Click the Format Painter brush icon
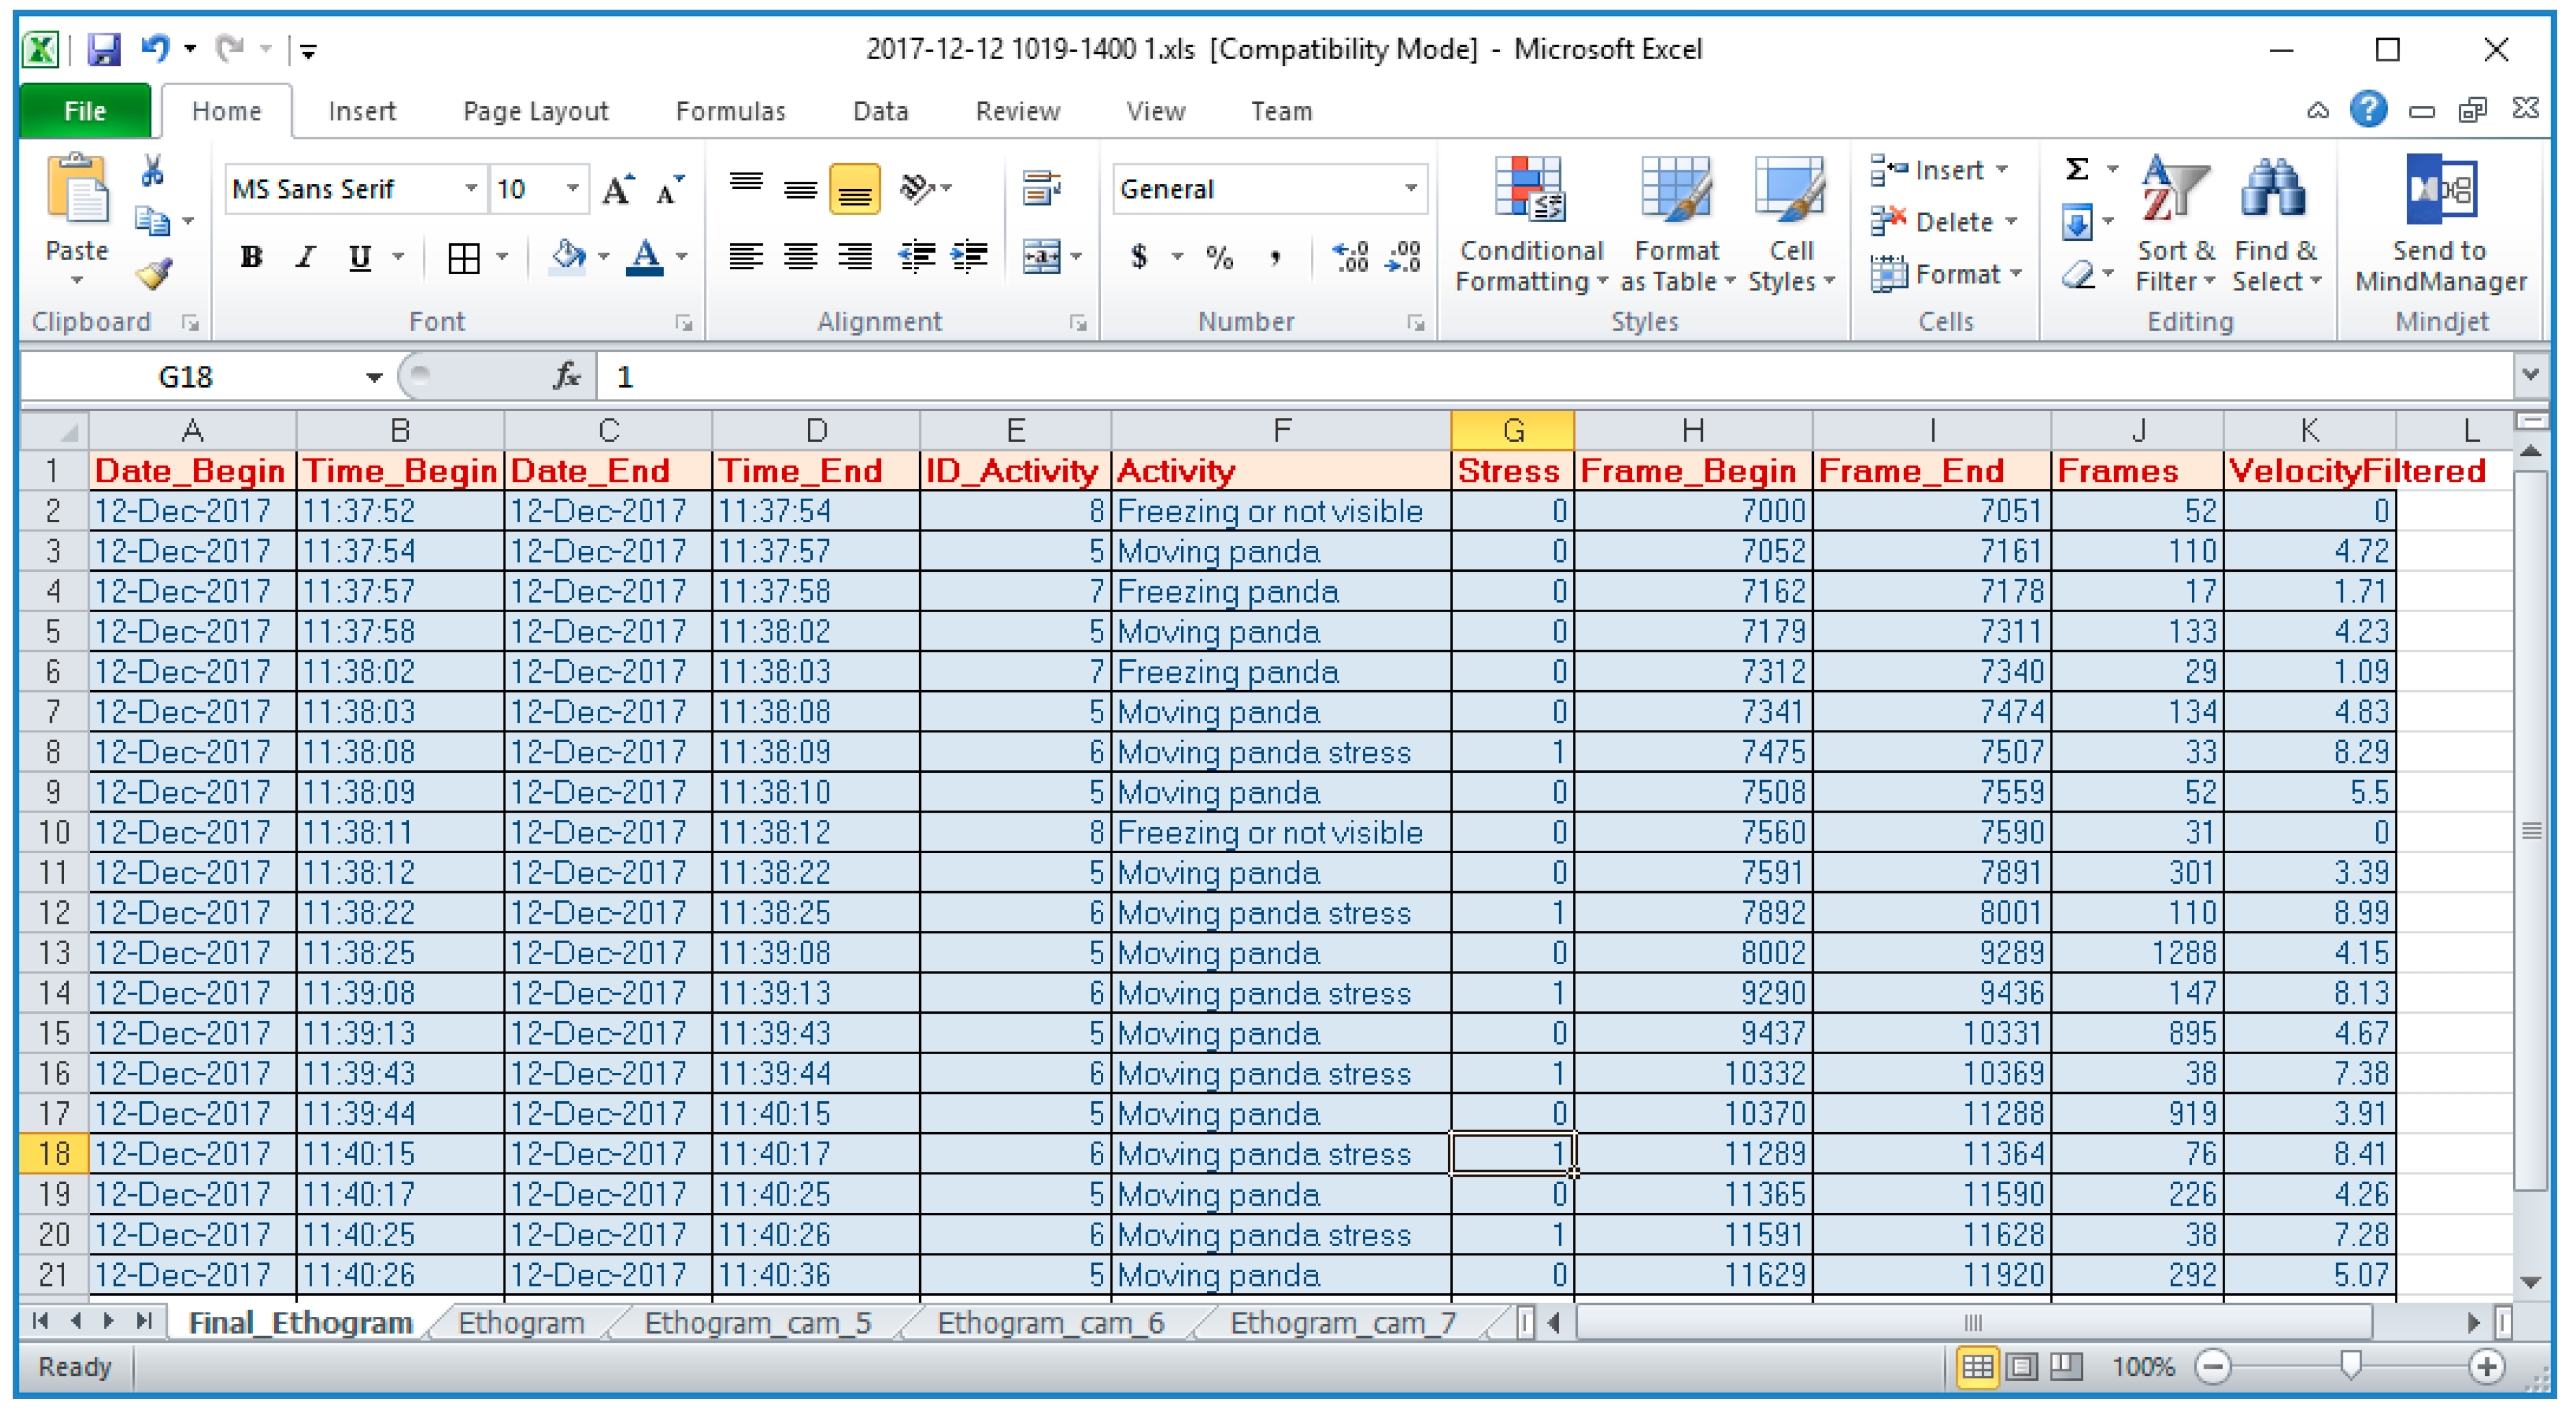 coord(153,273)
